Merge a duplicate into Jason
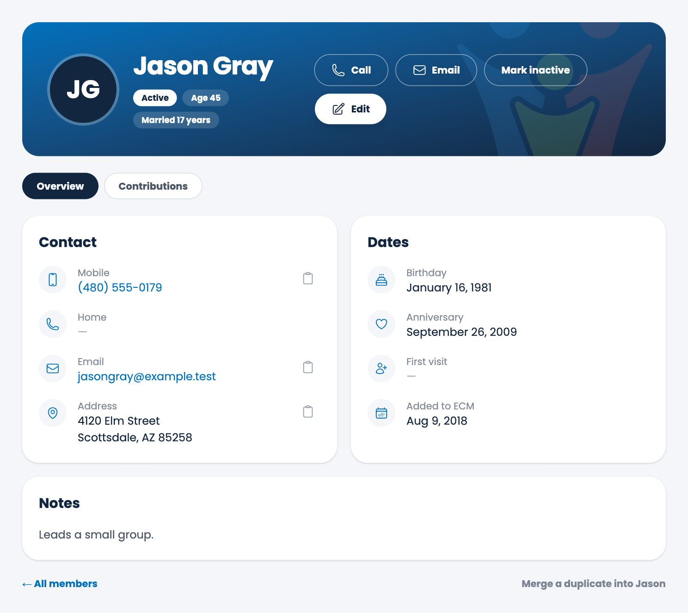Screen dimensions: 688x613 [x=594, y=584]
